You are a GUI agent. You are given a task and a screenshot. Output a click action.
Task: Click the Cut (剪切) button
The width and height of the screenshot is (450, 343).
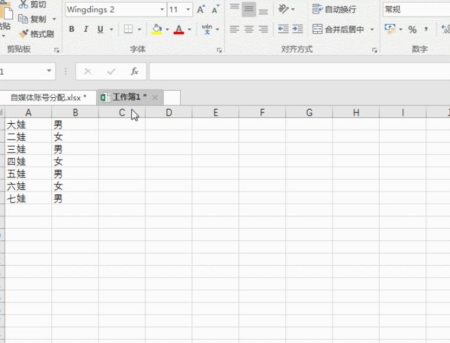click(32, 4)
